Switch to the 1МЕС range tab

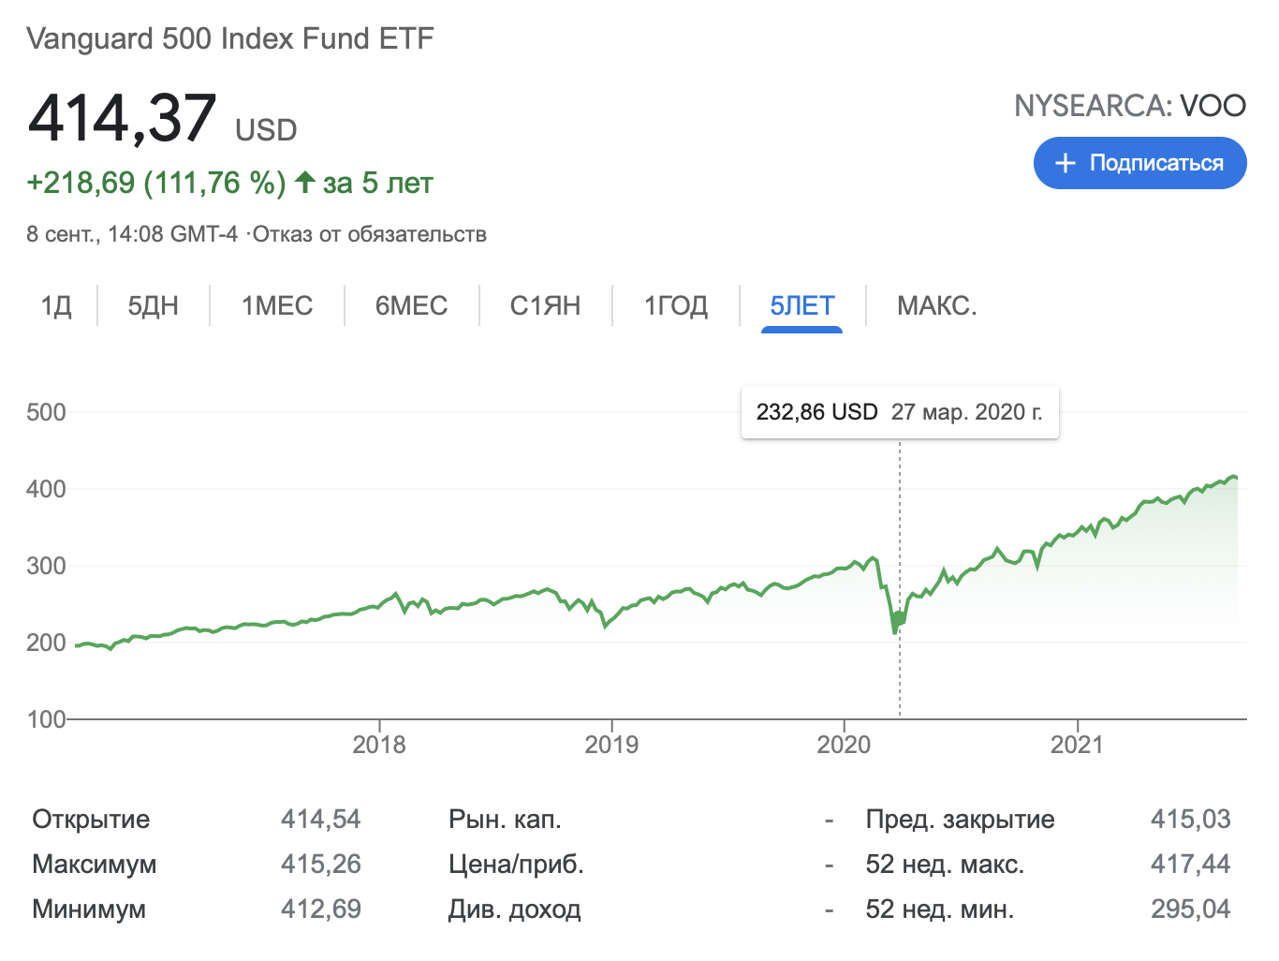(277, 305)
